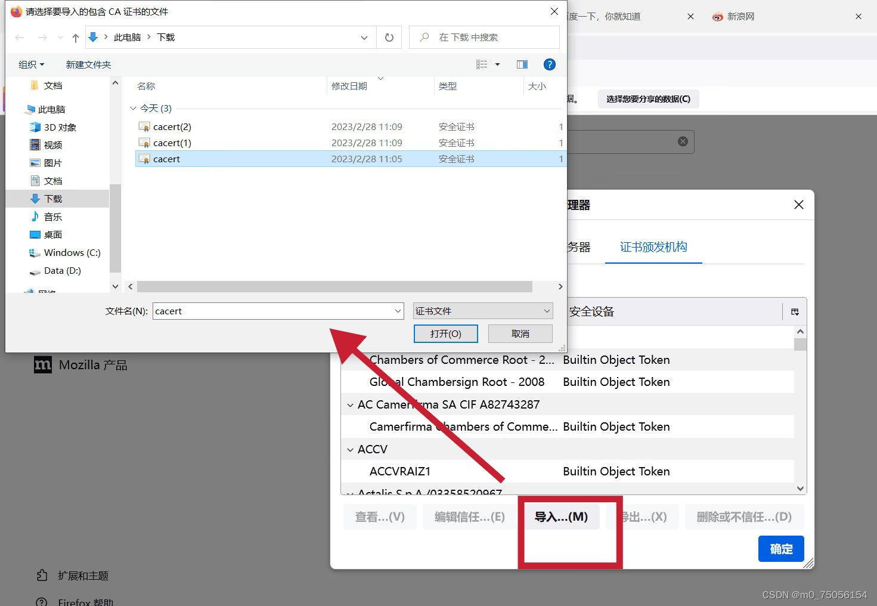Select ACCVRAIZ1 certificate row
This screenshot has height=606, width=877.
coord(568,471)
